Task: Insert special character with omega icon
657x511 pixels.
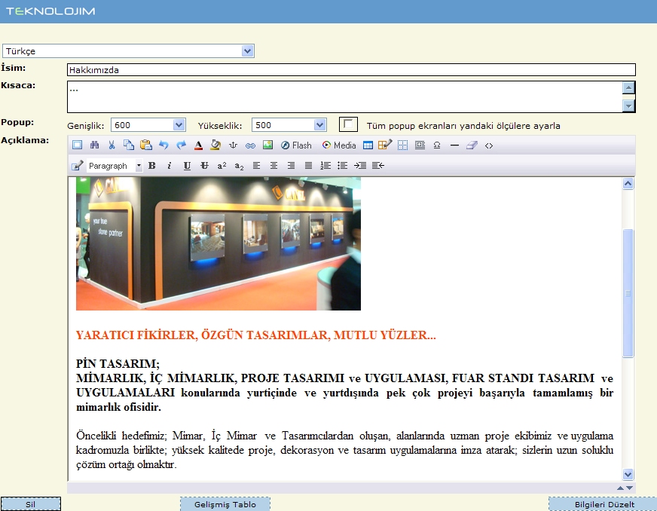Action: [x=437, y=145]
